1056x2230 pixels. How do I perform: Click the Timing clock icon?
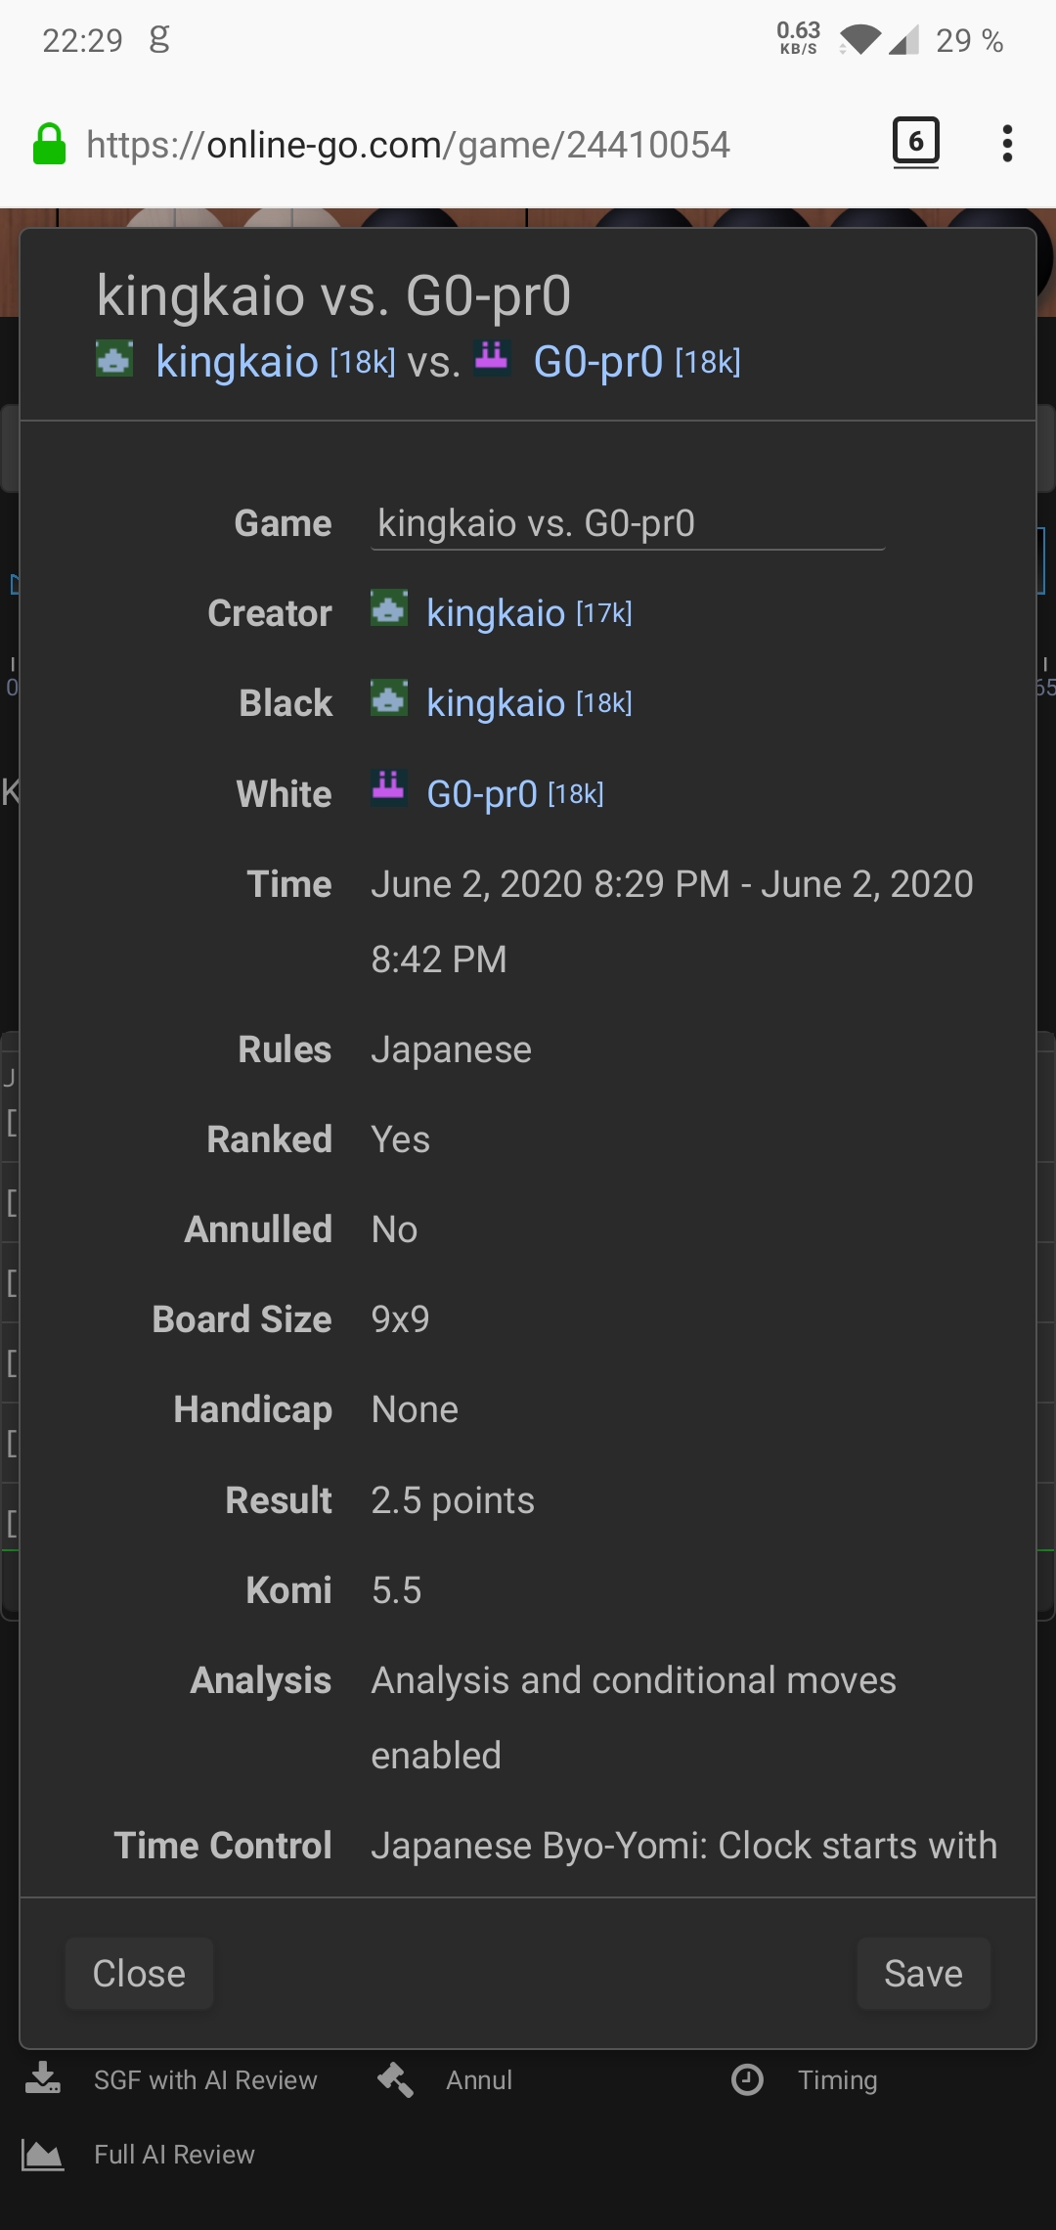tap(748, 2079)
